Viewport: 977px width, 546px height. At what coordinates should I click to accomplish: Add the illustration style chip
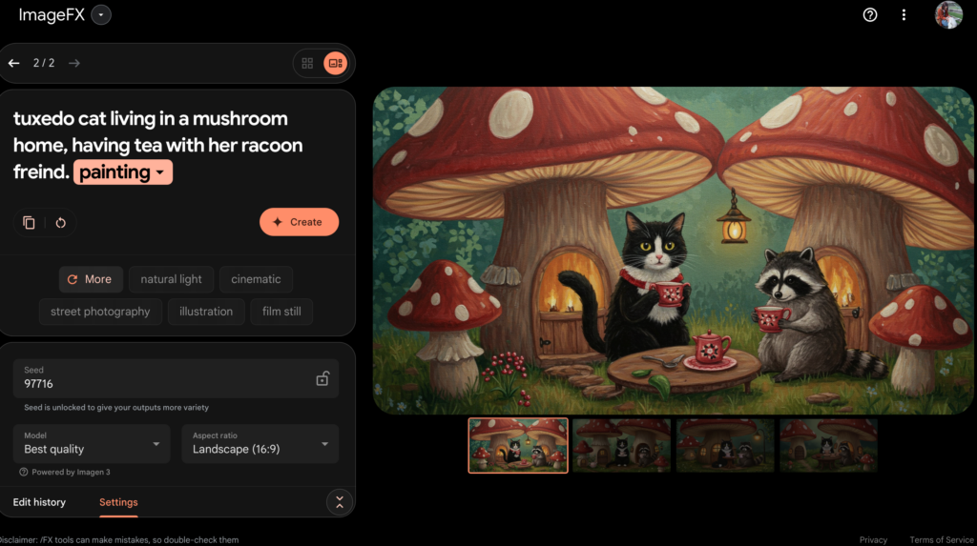206,312
